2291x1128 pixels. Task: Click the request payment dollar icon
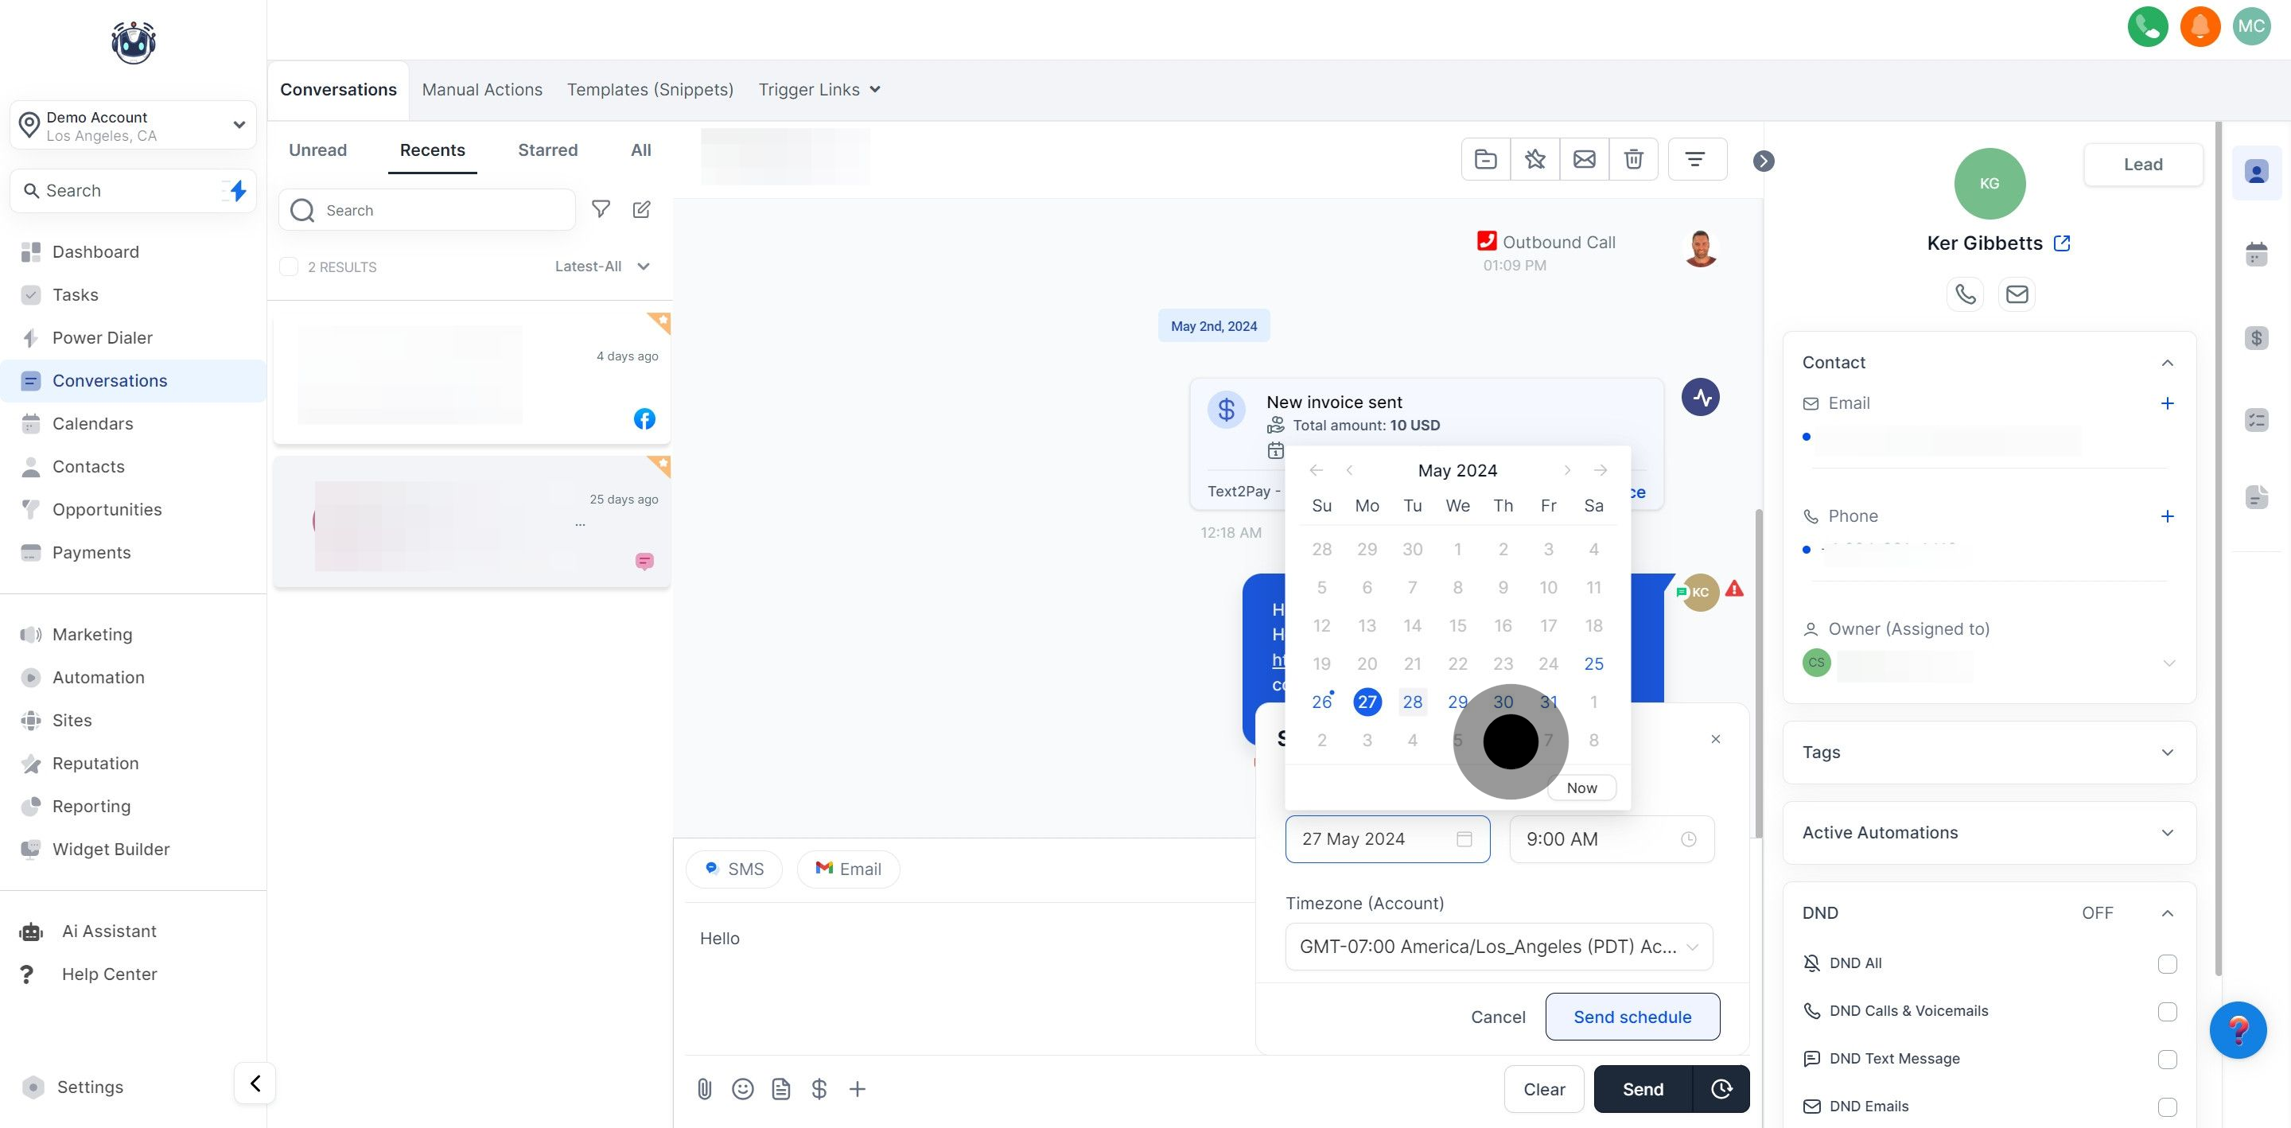click(x=819, y=1089)
